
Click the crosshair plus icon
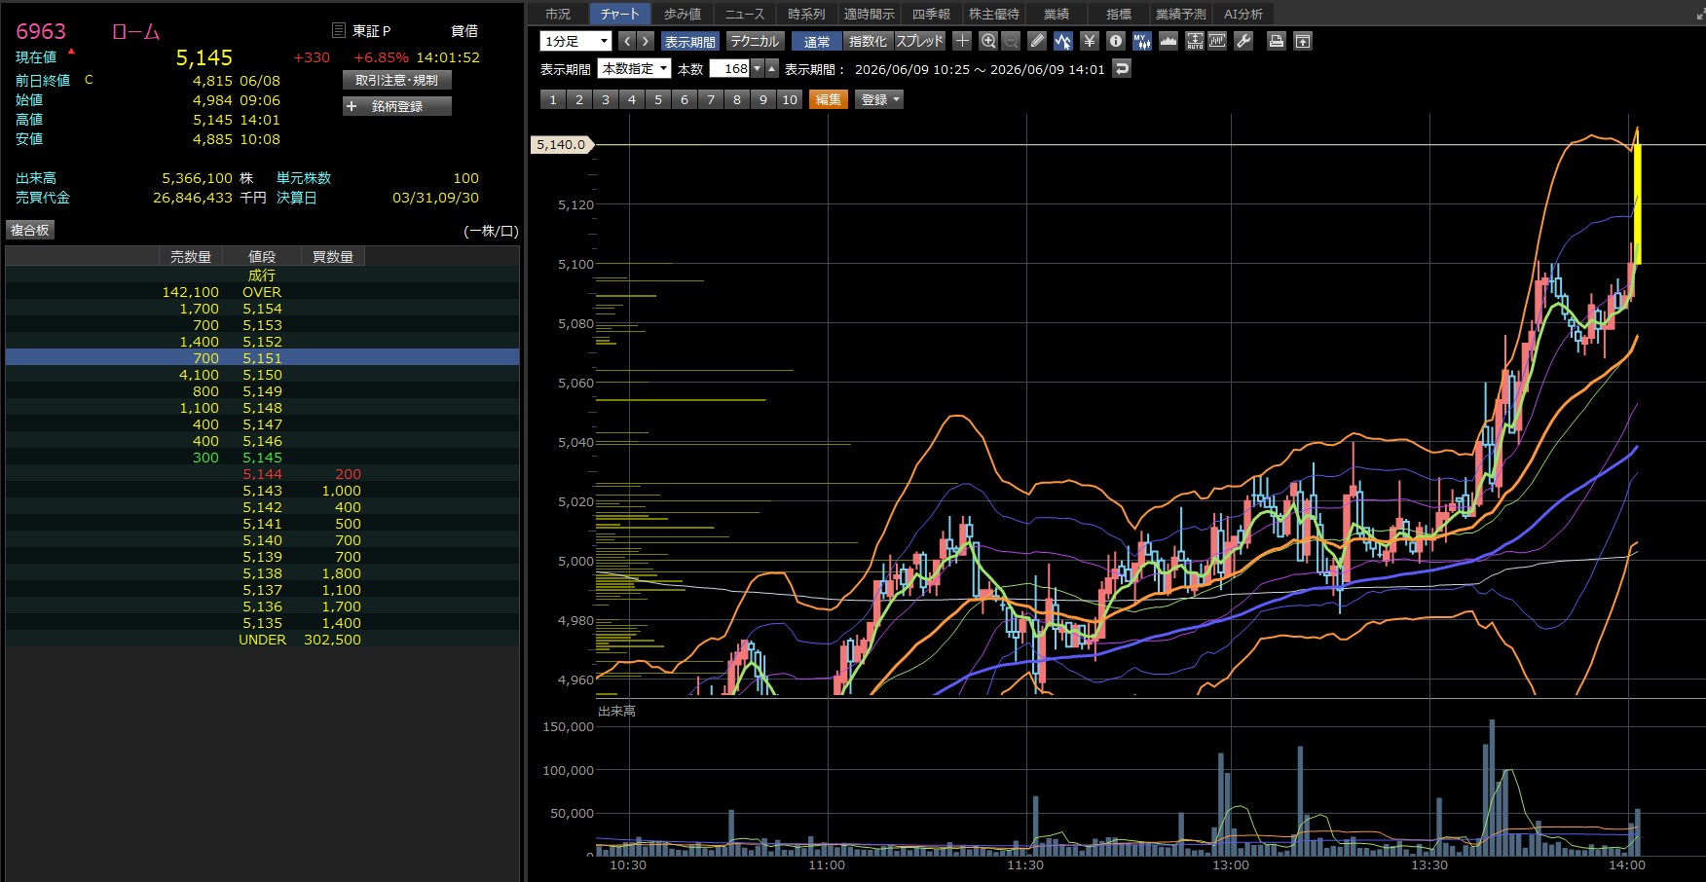[x=962, y=41]
